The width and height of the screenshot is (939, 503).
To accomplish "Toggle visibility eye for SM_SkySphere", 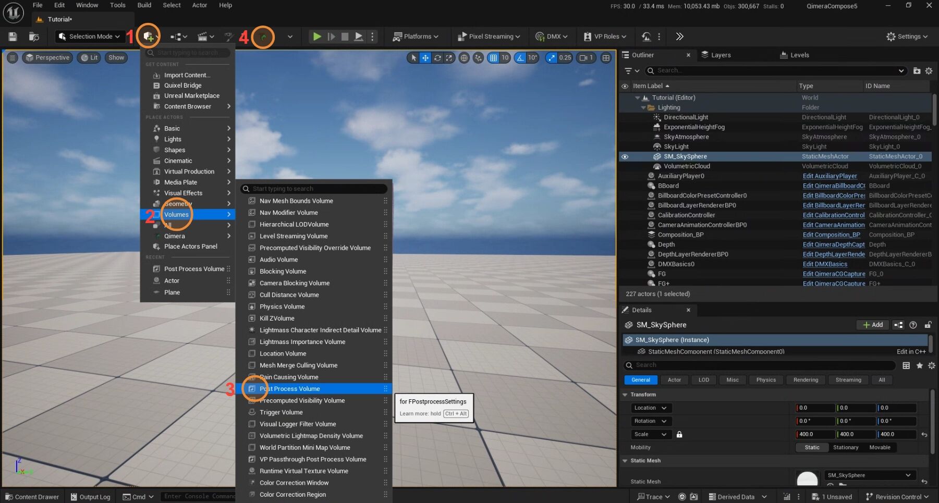I will click(x=625, y=156).
